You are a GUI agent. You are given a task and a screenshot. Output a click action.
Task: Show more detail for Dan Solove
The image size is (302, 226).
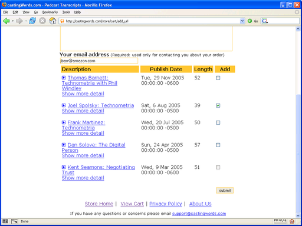83,155
